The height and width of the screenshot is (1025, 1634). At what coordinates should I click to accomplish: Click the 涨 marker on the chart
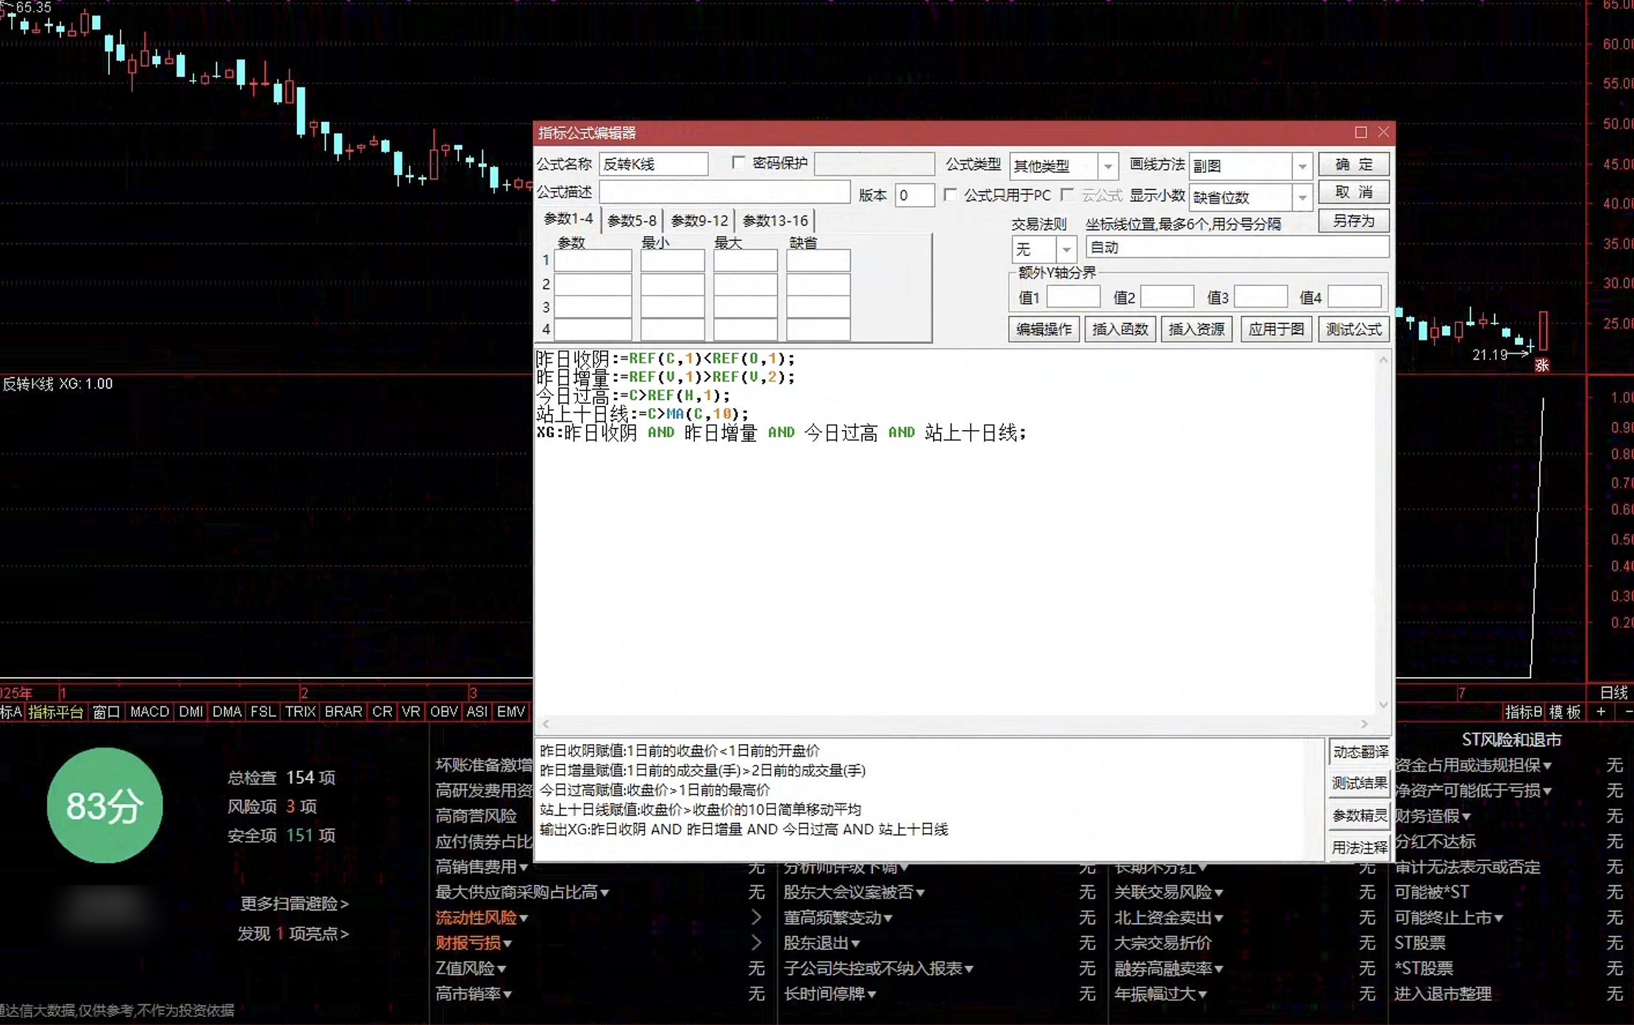[1542, 365]
